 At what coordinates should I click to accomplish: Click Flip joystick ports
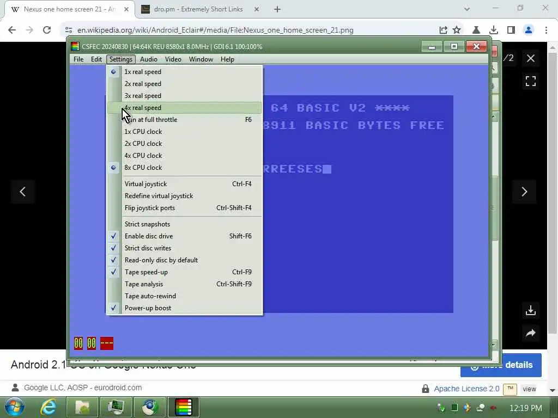pos(184,208)
